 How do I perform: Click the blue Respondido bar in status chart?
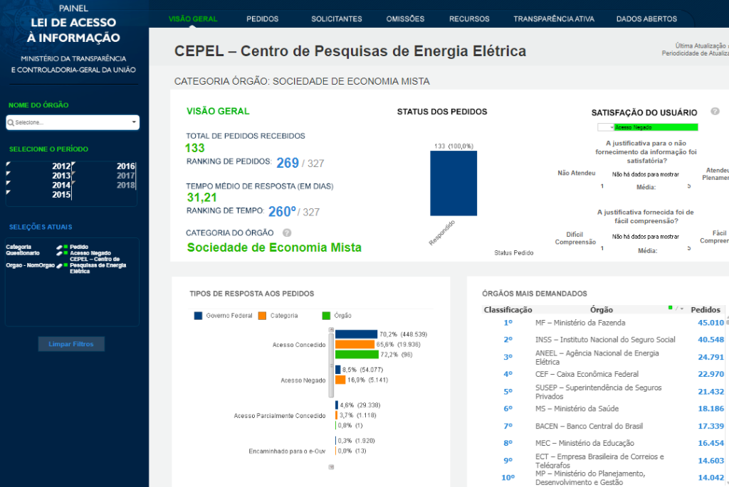(x=453, y=183)
